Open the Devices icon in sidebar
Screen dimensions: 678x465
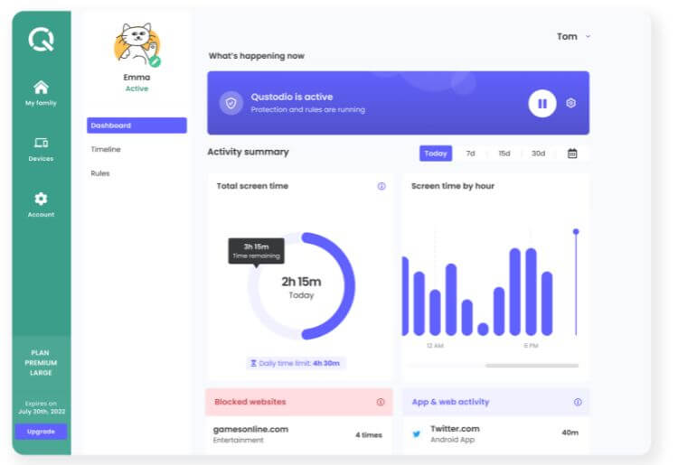[x=41, y=143]
